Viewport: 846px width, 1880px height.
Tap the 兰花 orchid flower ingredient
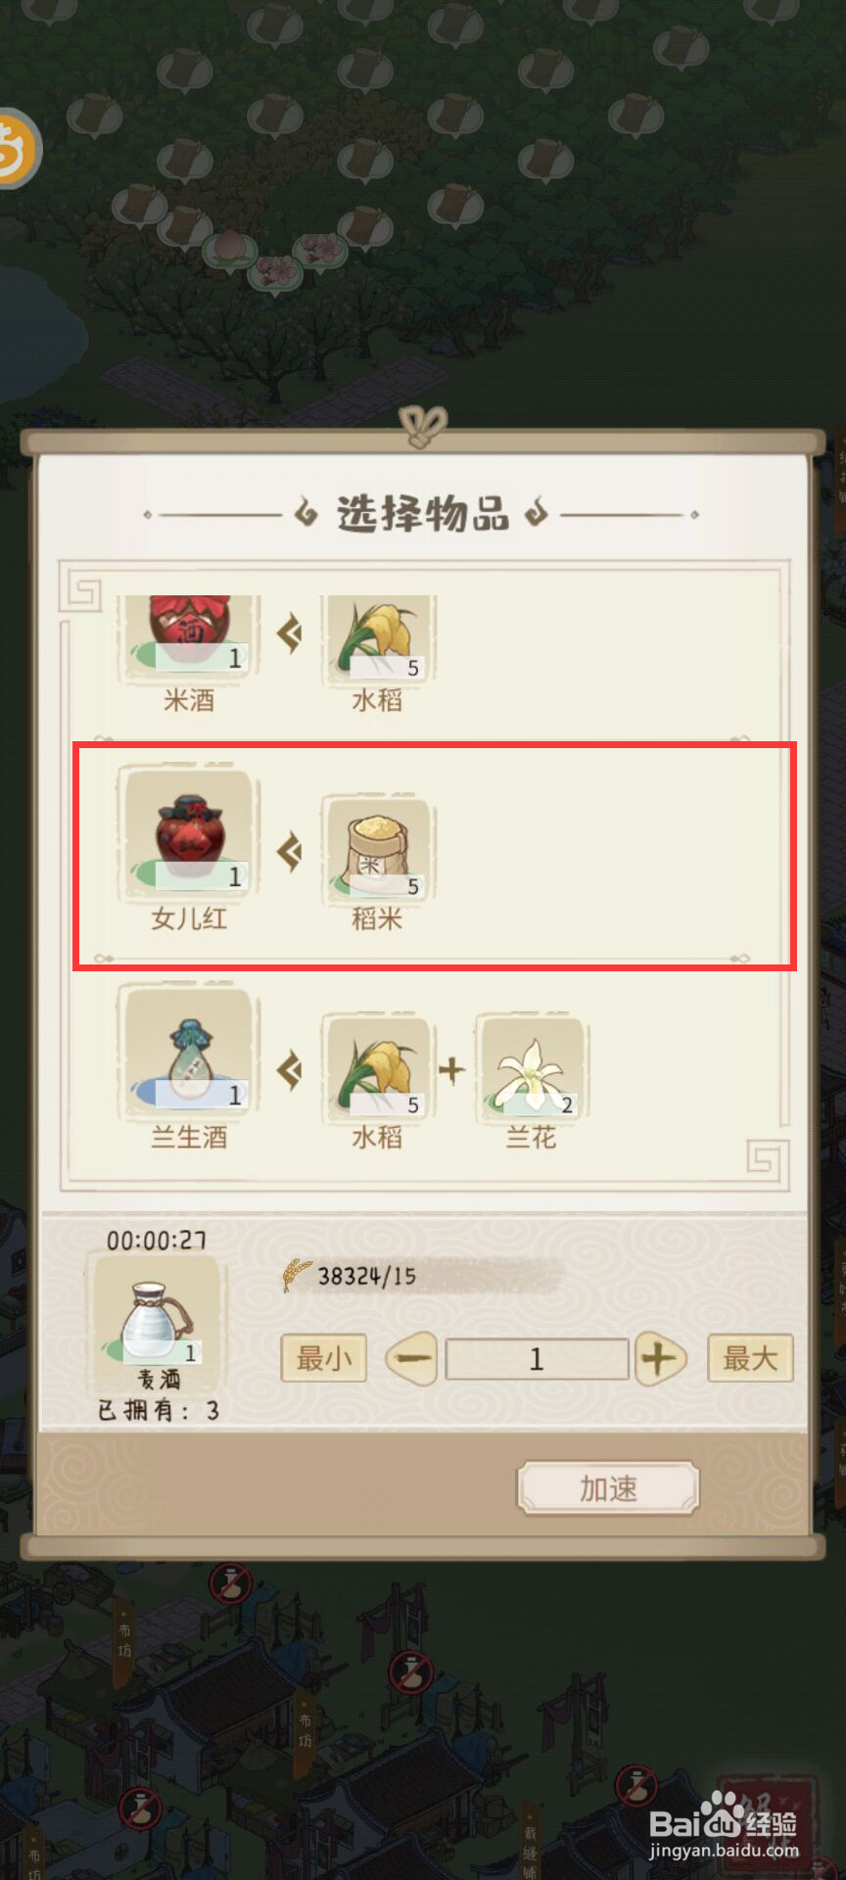[x=531, y=1068]
